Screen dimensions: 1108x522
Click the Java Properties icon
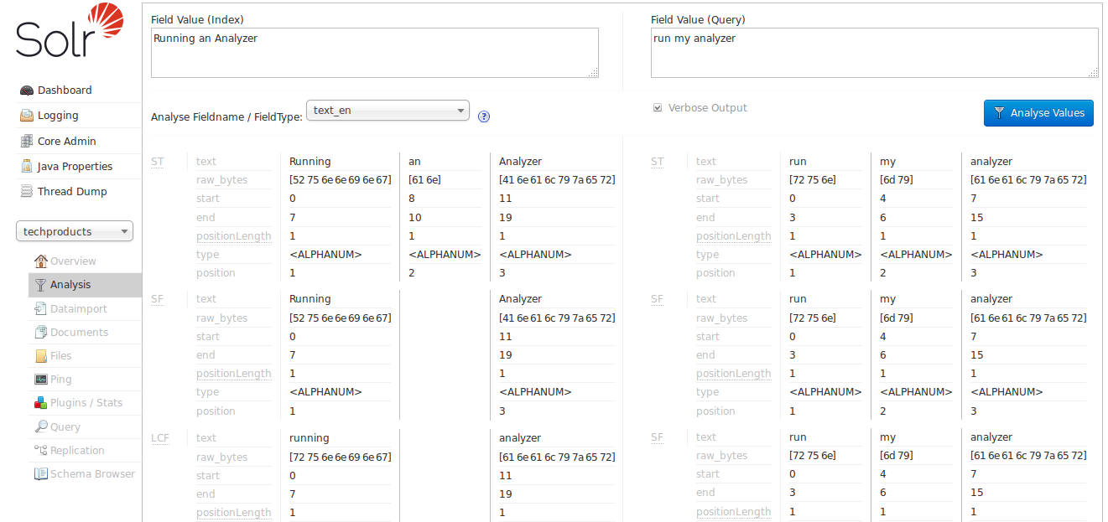click(27, 167)
